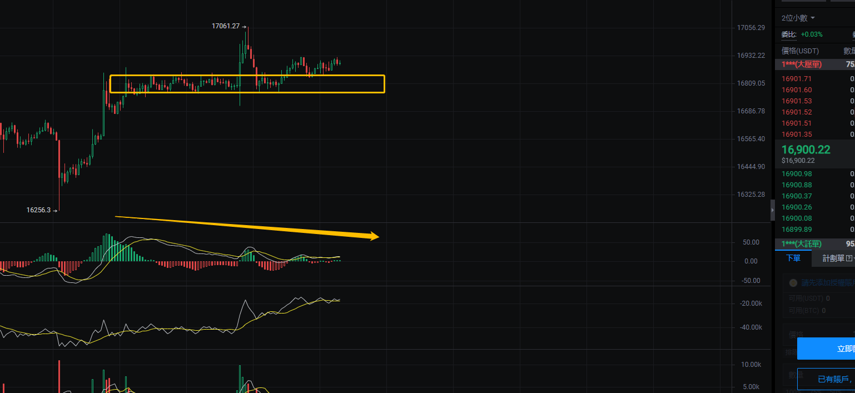Screen dimensions: 855x393
Task: Collapse the side panel using the arrow handle
Action: point(772,211)
